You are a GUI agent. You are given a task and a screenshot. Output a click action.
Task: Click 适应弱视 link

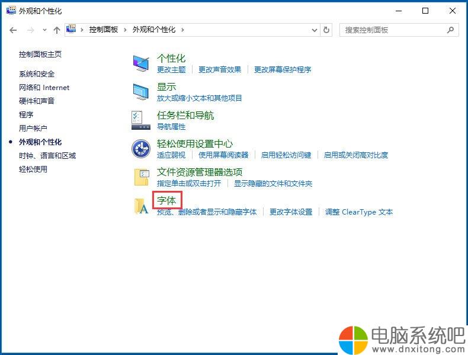pos(171,155)
